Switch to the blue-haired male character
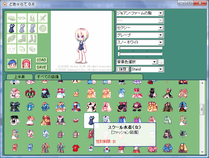 pos(12,64)
